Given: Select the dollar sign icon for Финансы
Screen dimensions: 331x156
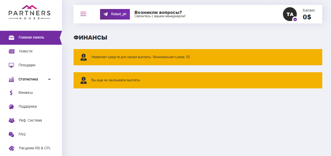Looking at the screenshot, I should (11, 93).
